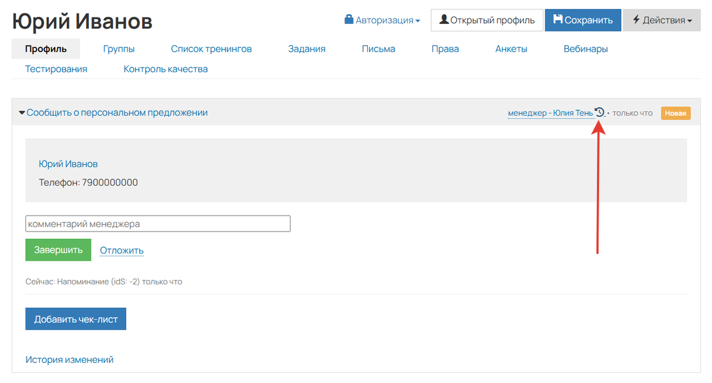This screenshot has height=383, width=712.
Task: Expand the Действия dropdown
Action: (x=662, y=20)
